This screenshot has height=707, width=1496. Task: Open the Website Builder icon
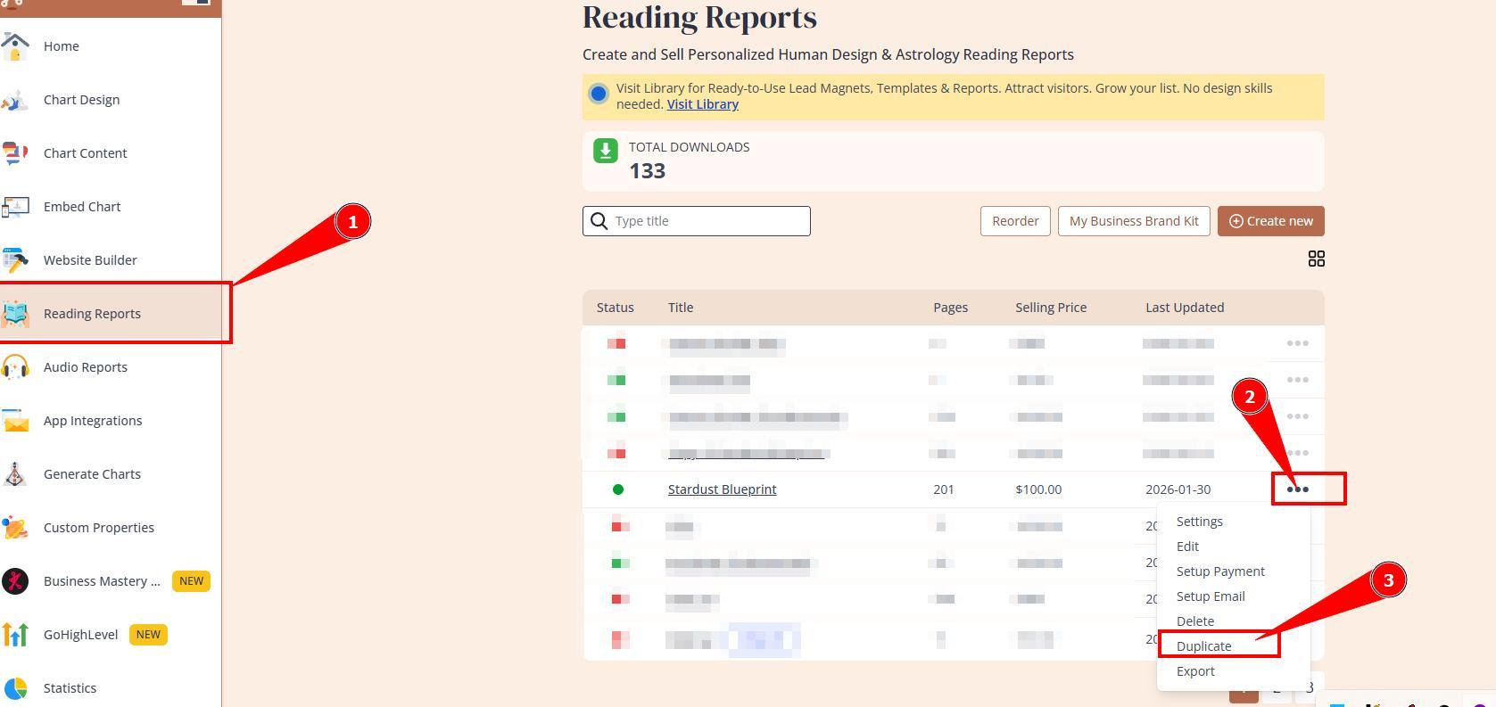(15, 260)
